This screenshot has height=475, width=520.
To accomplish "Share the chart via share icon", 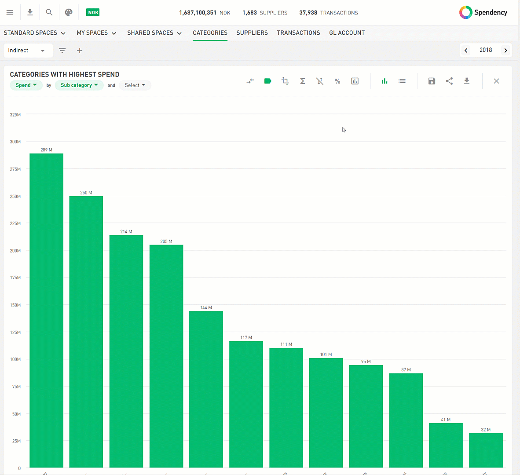I will (449, 81).
